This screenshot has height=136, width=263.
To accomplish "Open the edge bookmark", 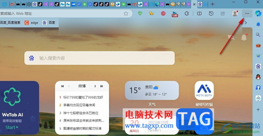I will click(x=31, y=23).
